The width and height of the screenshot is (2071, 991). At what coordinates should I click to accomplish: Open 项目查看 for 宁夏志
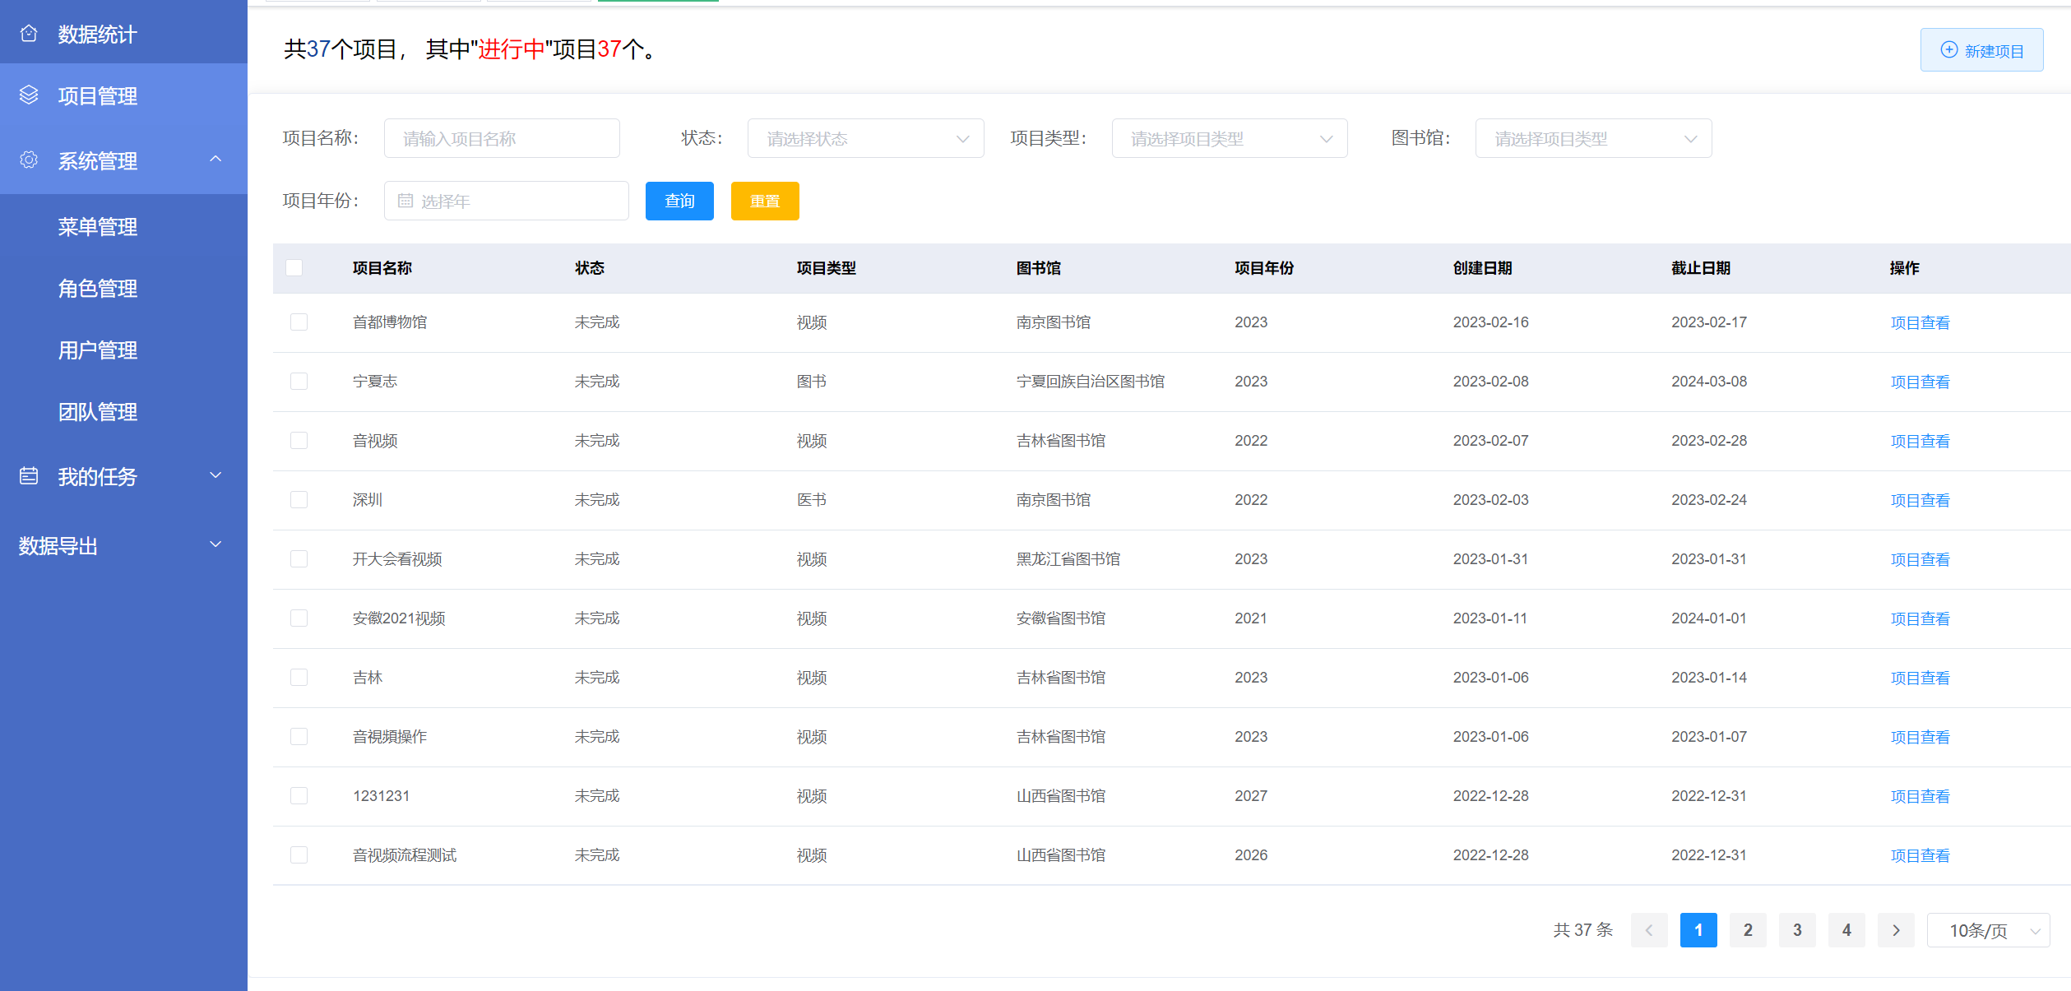1920,382
